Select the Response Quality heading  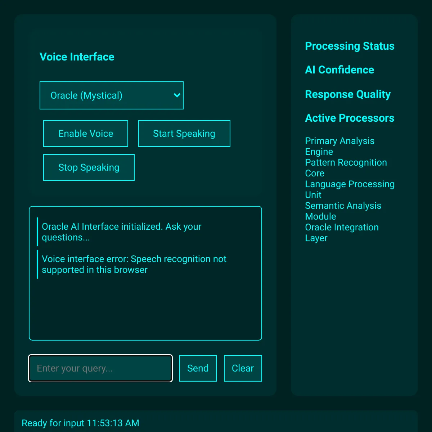(x=347, y=94)
